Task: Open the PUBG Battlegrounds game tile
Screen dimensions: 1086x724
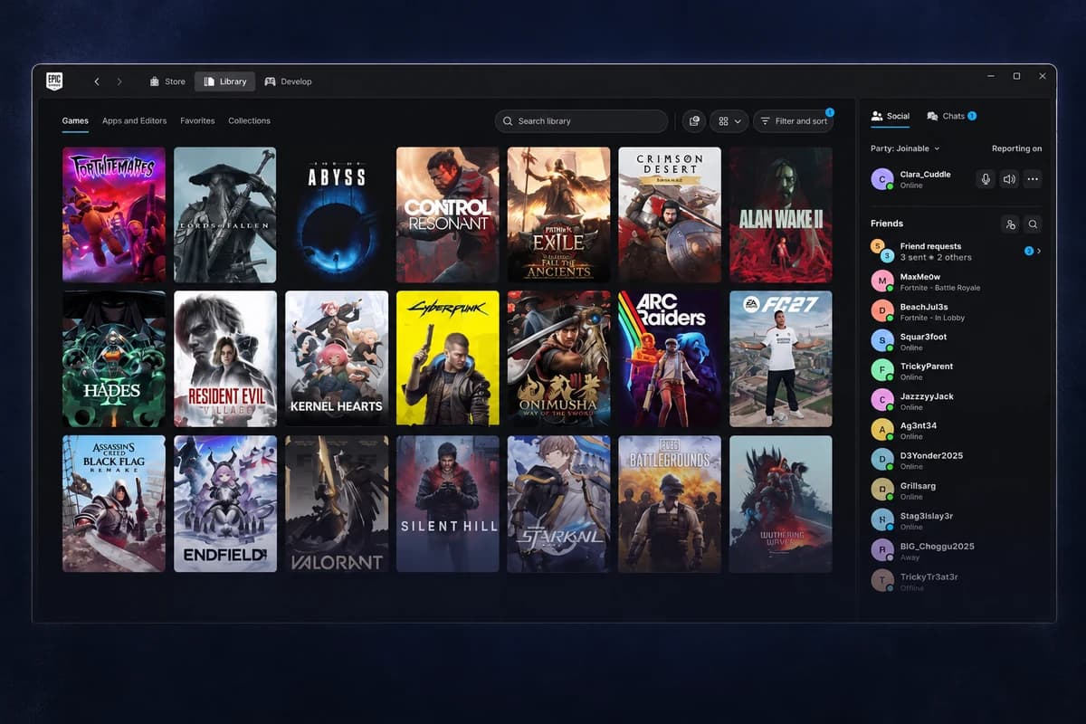Action: (x=670, y=503)
